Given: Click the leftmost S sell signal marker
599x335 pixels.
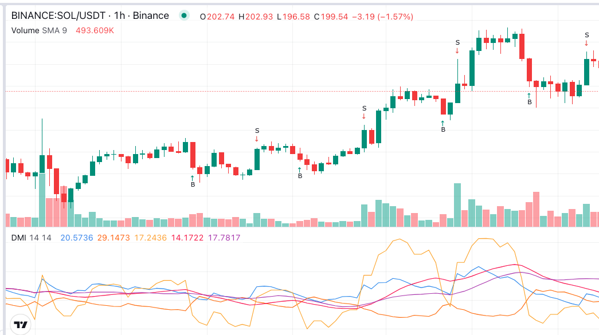Looking at the screenshot, I should 257,135.
